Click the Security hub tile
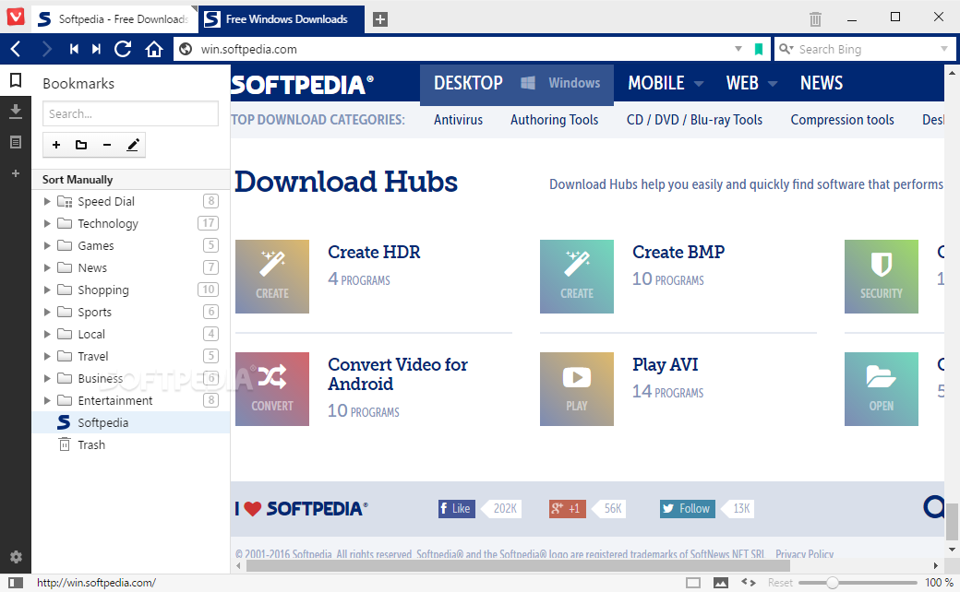This screenshot has width=960, height=592. tap(881, 277)
